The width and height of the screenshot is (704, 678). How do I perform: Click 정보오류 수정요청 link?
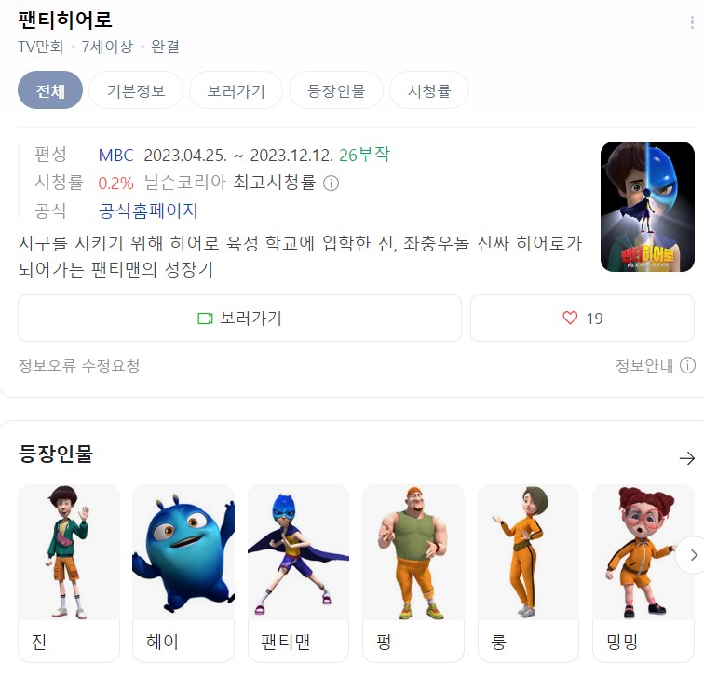click(79, 365)
